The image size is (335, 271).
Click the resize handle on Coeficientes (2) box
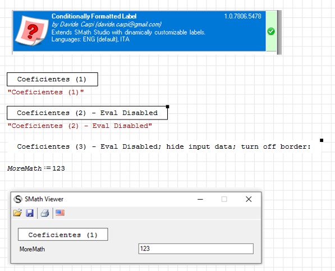coord(167,107)
